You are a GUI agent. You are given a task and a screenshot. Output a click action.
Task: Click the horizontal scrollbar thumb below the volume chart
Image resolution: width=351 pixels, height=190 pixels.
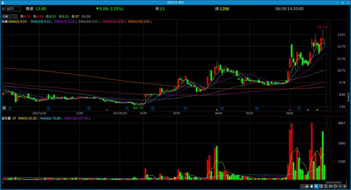click(333, 182)
